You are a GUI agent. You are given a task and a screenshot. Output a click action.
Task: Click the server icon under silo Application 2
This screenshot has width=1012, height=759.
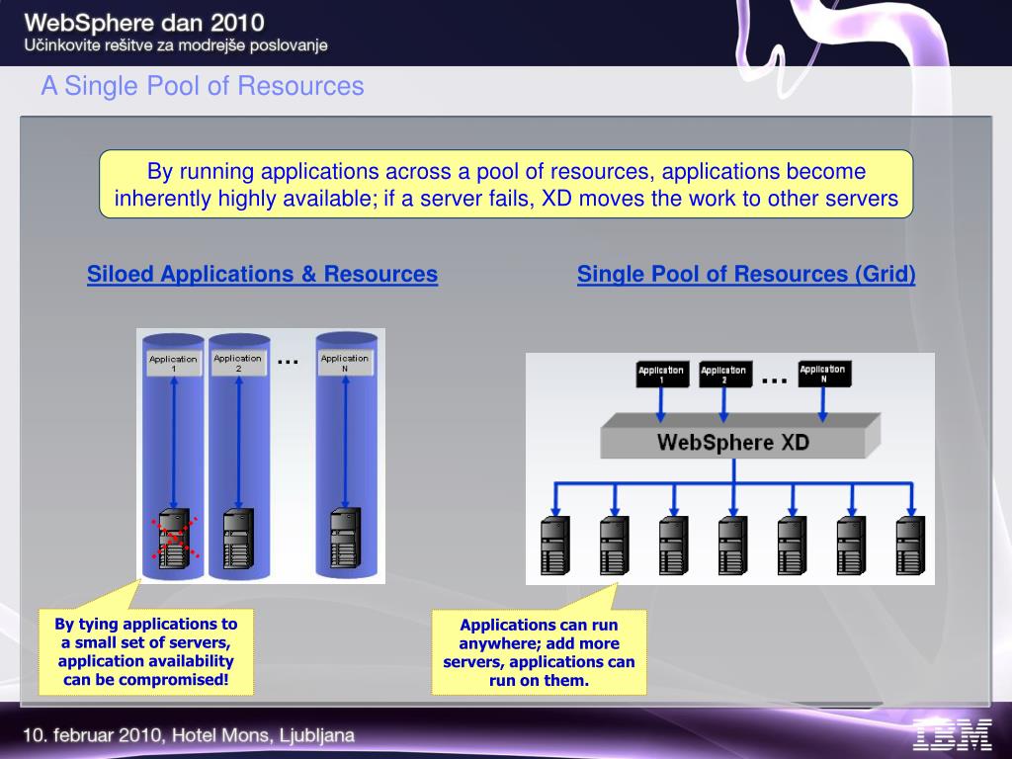pyautogui.click(x=238, y=539)
